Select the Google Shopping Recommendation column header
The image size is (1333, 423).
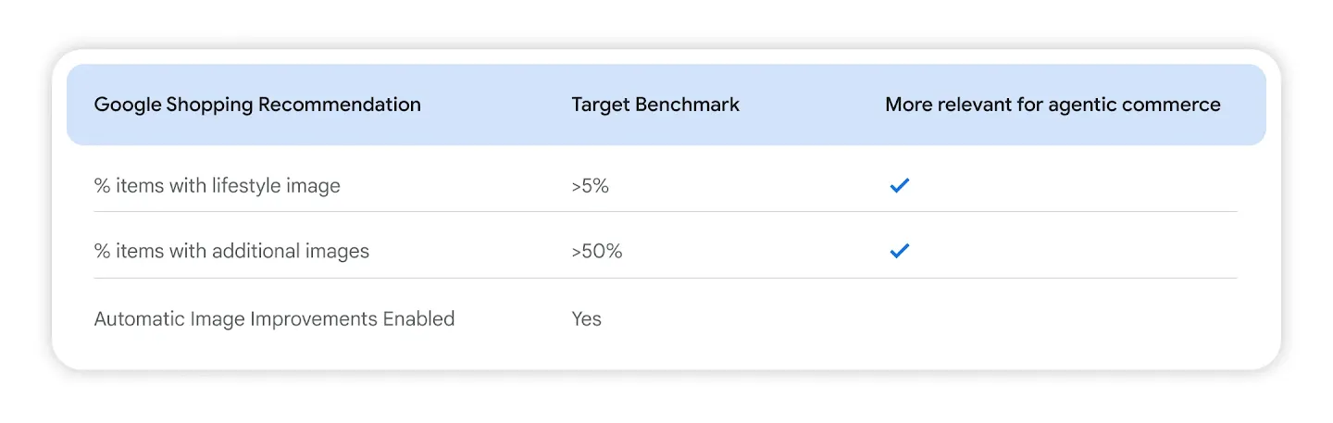point(257,105)
